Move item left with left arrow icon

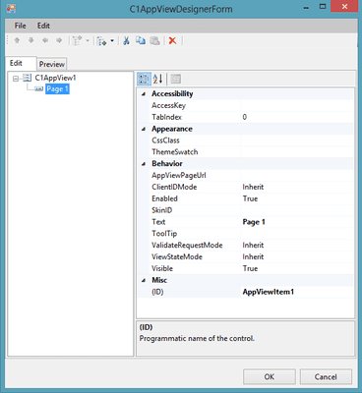[x=45, y=40]
